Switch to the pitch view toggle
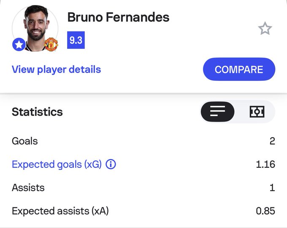The width and height of the screenshot is (287, 228). coord(257,111)
